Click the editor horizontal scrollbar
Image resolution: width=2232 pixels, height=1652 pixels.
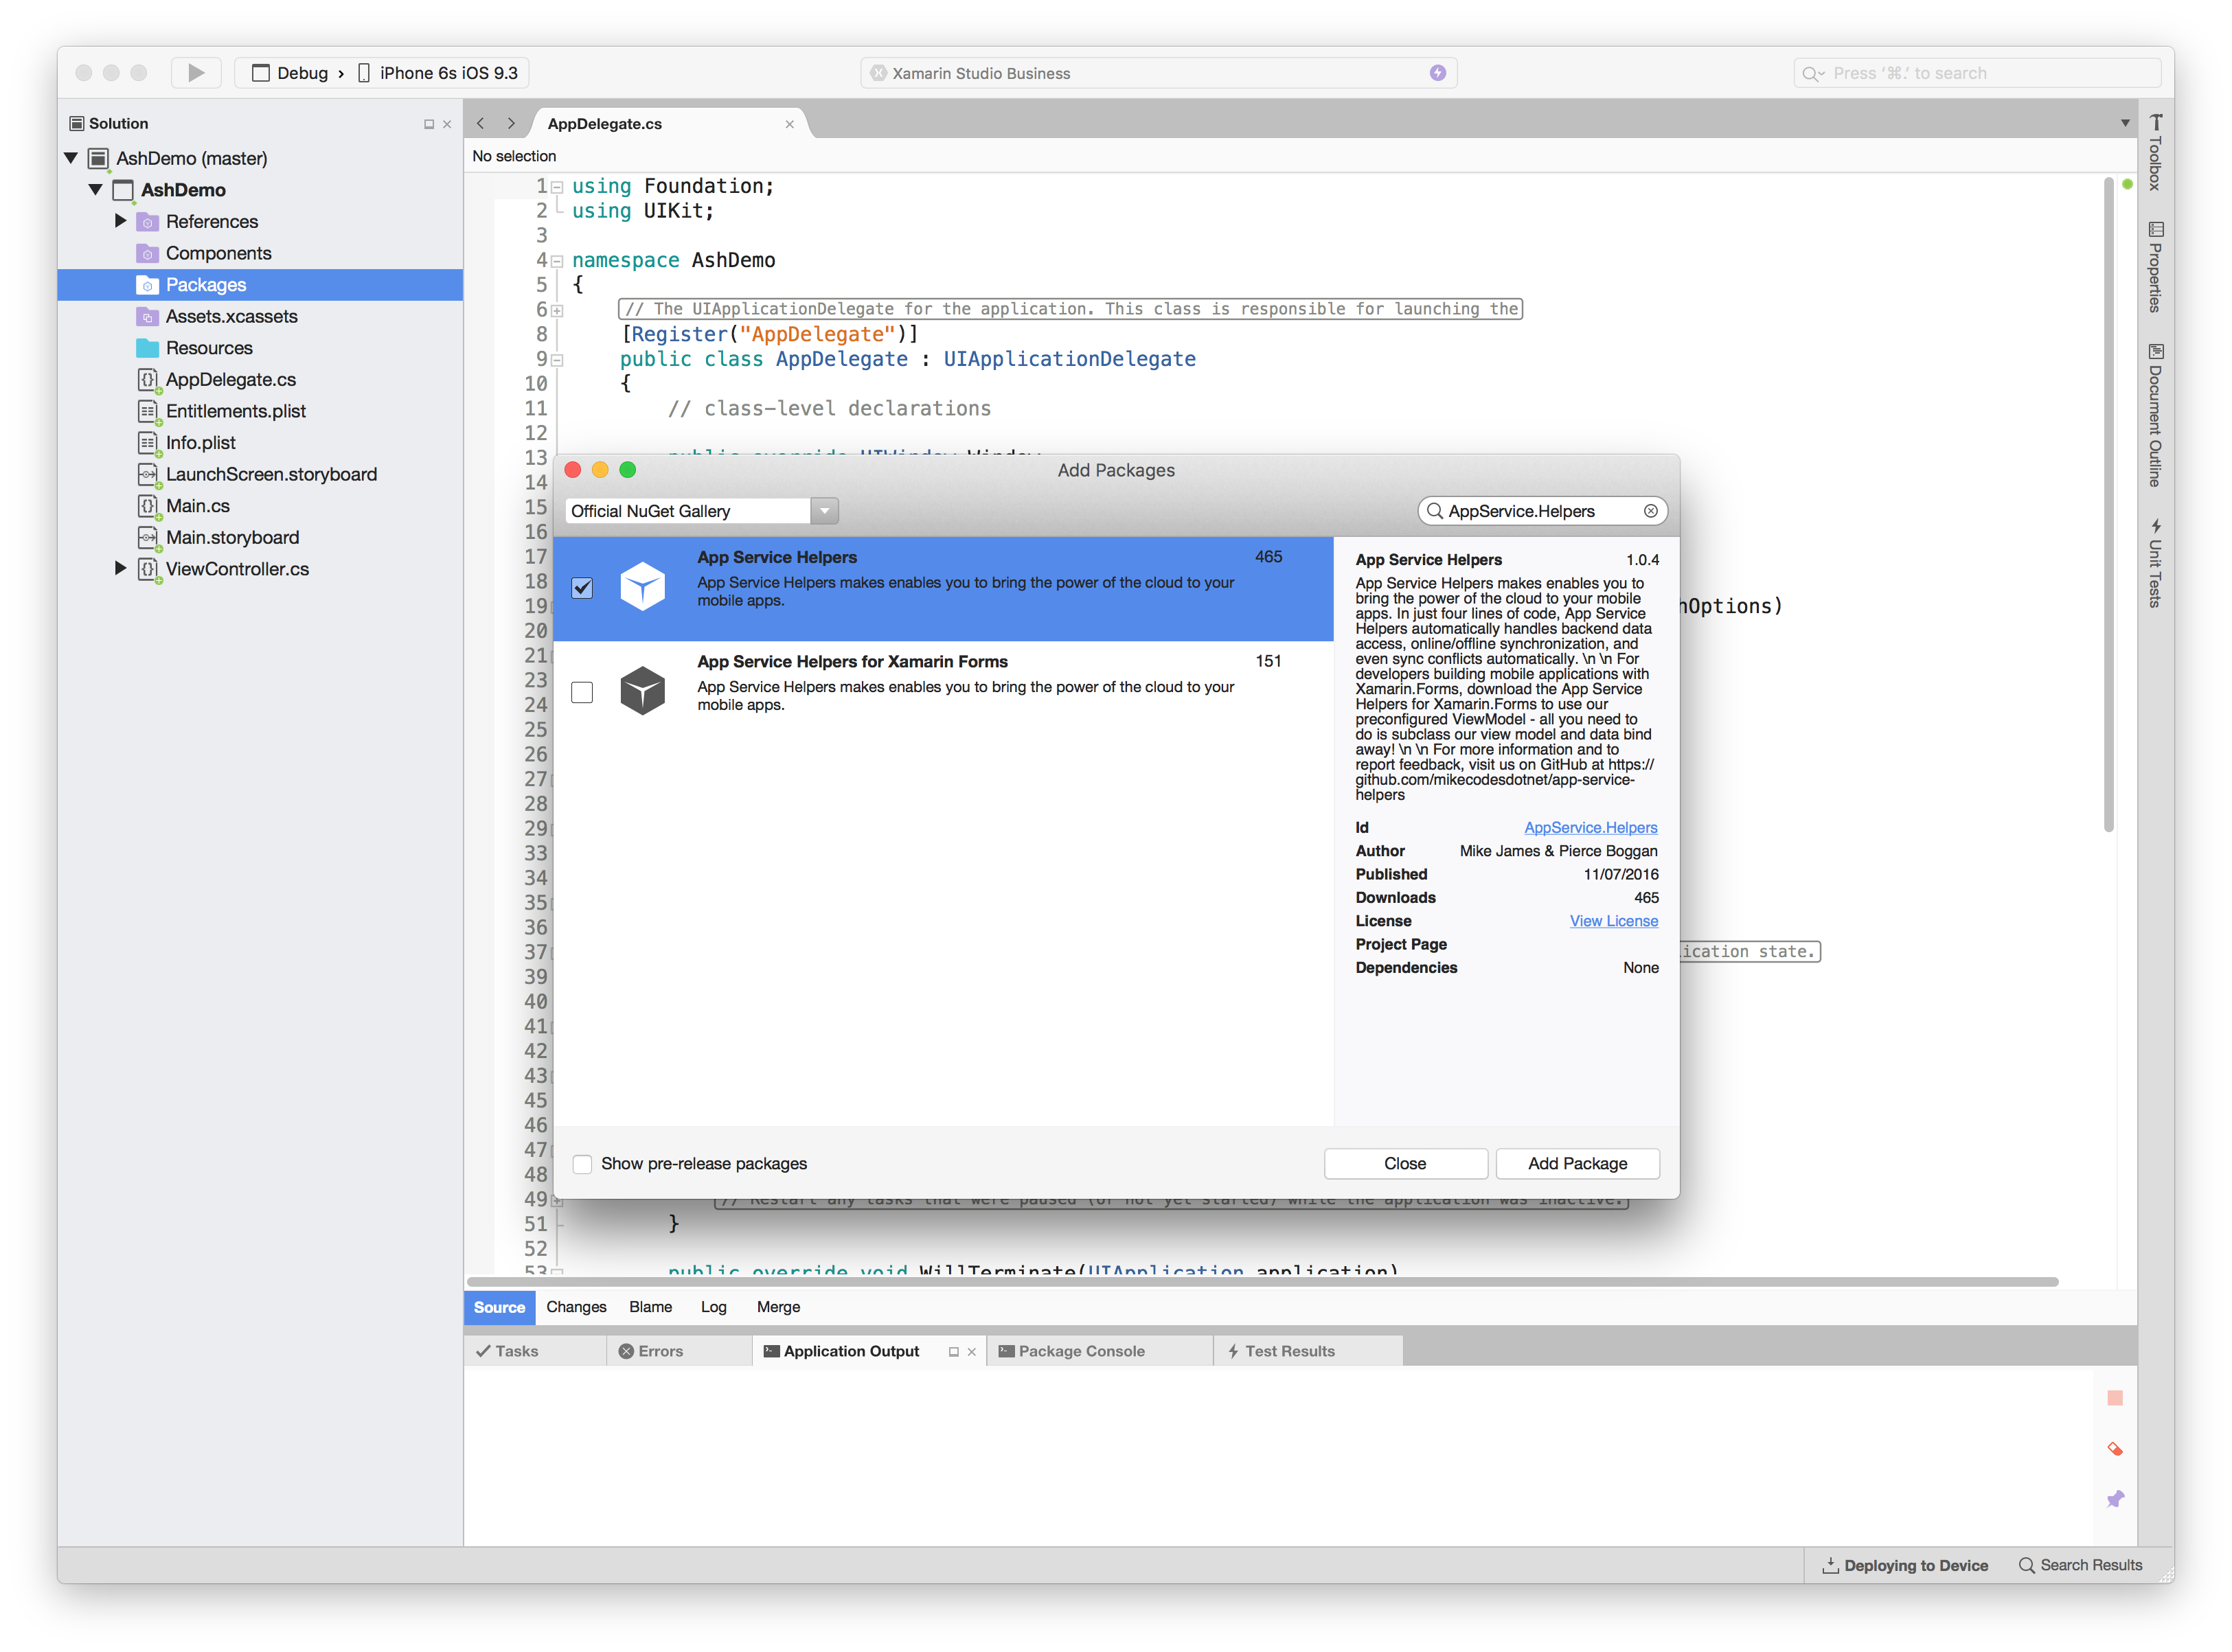coord(1262,1281)
